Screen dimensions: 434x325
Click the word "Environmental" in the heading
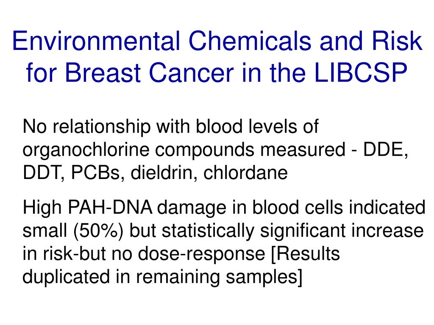(96, 41)
